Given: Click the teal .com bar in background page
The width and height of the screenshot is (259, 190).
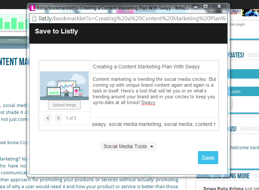Looking at the screenshot, I should [244, 91].
